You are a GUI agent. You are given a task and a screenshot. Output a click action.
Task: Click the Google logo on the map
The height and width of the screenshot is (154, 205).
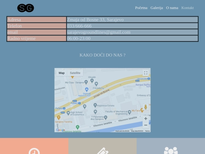(x=60, y=130)
